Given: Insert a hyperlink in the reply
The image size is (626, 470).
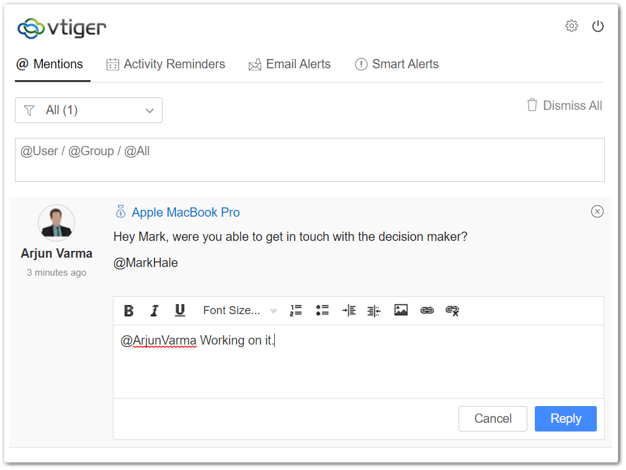Looking at the screenshot, I should tap(427, 310).
